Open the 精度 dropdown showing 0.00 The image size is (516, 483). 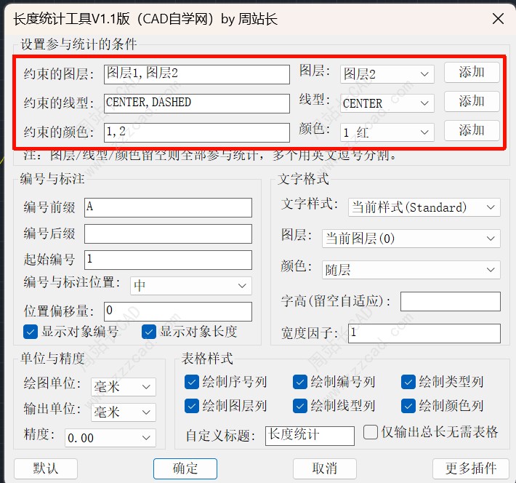coord(110,438)
